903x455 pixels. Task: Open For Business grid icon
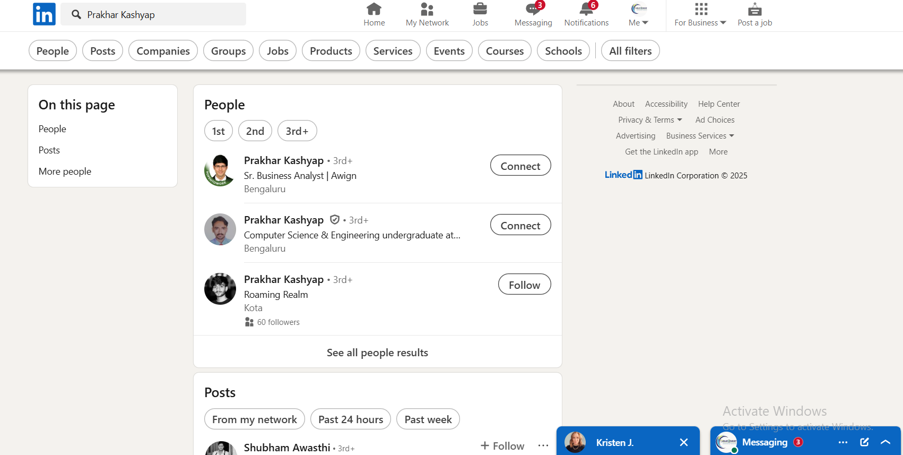point(701,9)
